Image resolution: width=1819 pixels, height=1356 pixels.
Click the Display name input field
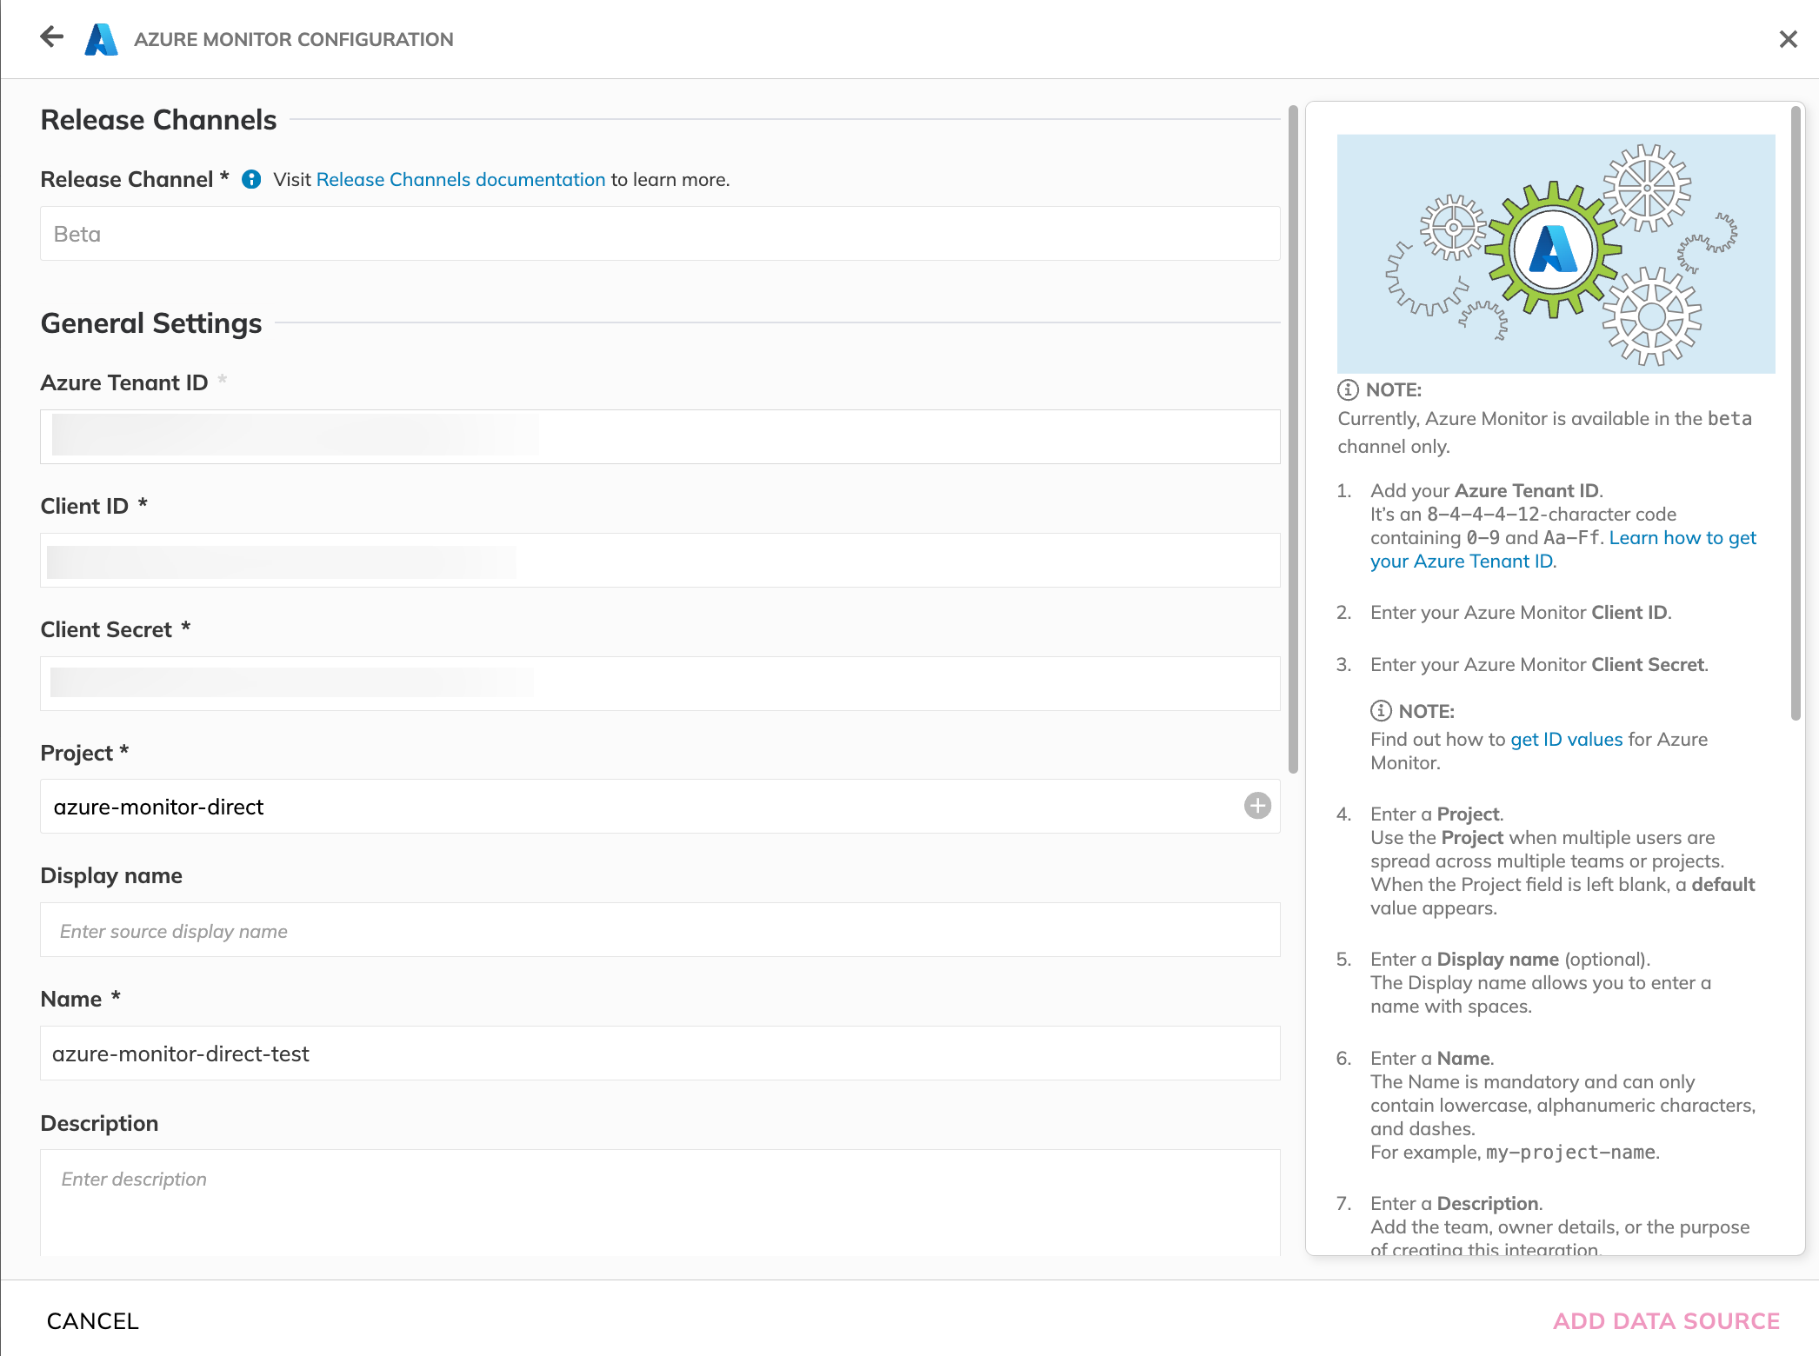point(660,930)
